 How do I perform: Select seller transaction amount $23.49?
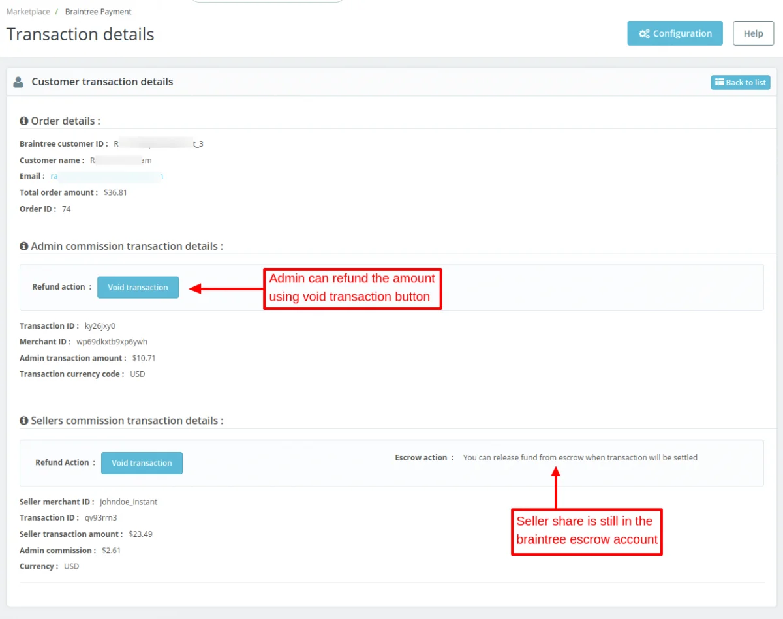pyautogui.click(x=140, y=534)
